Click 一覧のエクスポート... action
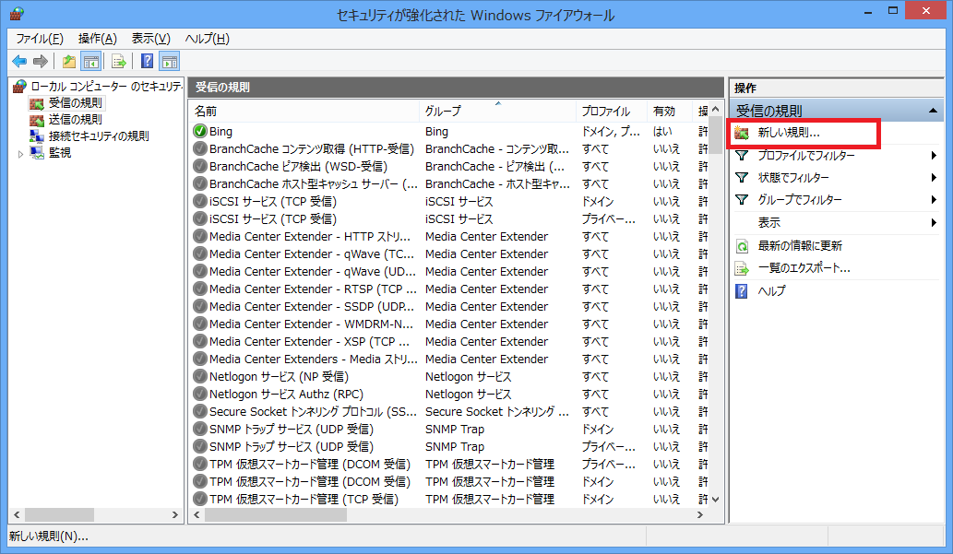Image resolution: width=953 pixels, height=554 pixels. point(803,268)
